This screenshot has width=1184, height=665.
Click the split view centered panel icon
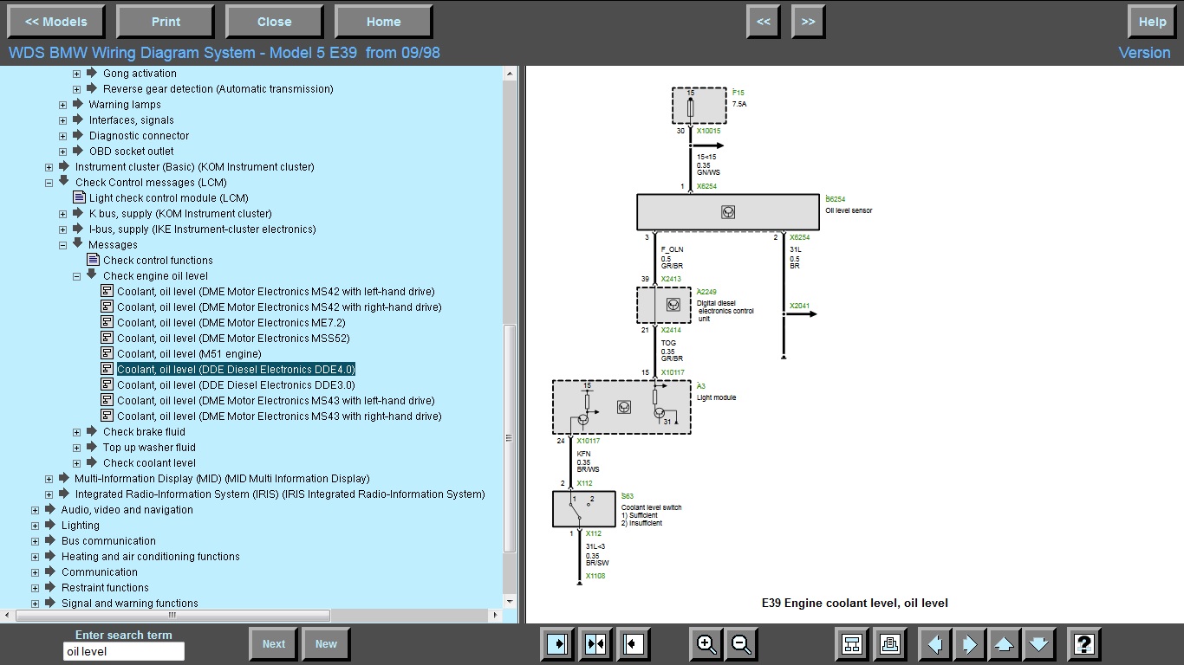coord(595,644)
